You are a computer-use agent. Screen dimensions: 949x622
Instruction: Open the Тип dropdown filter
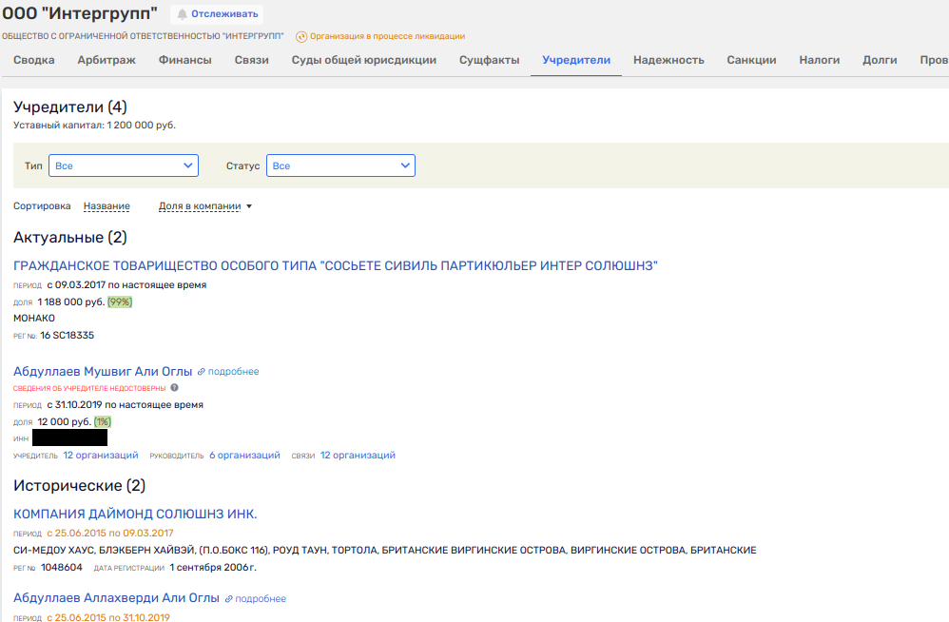(x=124, y=165)
